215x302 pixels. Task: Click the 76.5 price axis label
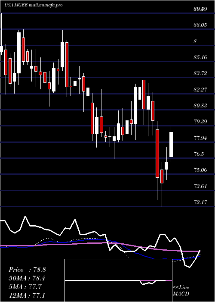pyautogui.click(x=199, y=154)
